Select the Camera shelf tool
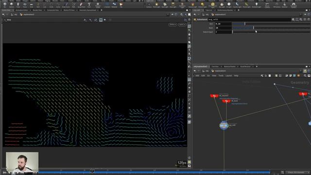 pyautogui.click(x=149, y=5)
